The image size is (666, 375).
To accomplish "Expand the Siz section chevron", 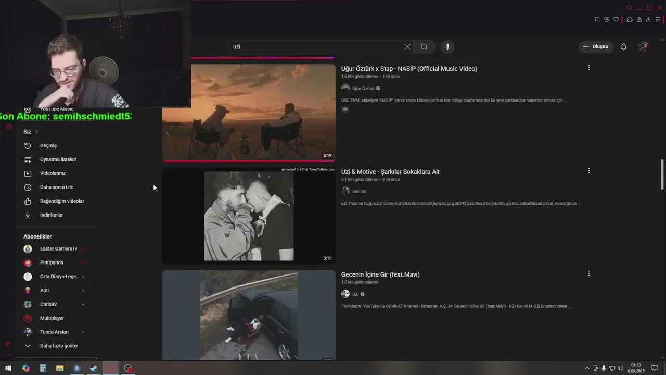I will pos(36,132).
